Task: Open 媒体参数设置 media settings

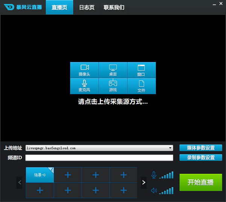Action: [x=201, y=148]
